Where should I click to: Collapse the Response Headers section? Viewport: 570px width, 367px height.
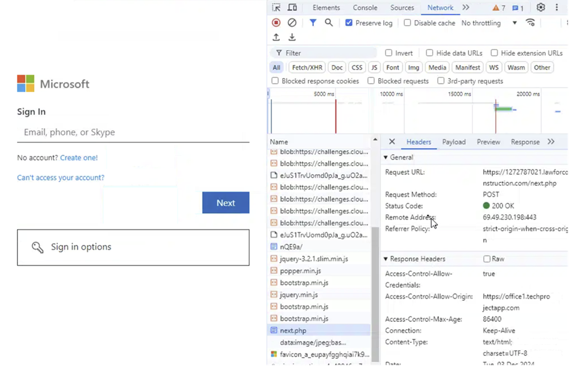click(386, 259)
